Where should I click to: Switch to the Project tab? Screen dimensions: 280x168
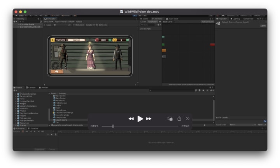point(17,88)
